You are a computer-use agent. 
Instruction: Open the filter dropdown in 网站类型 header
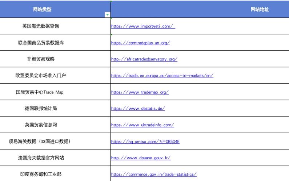click(x=107, y=15)
